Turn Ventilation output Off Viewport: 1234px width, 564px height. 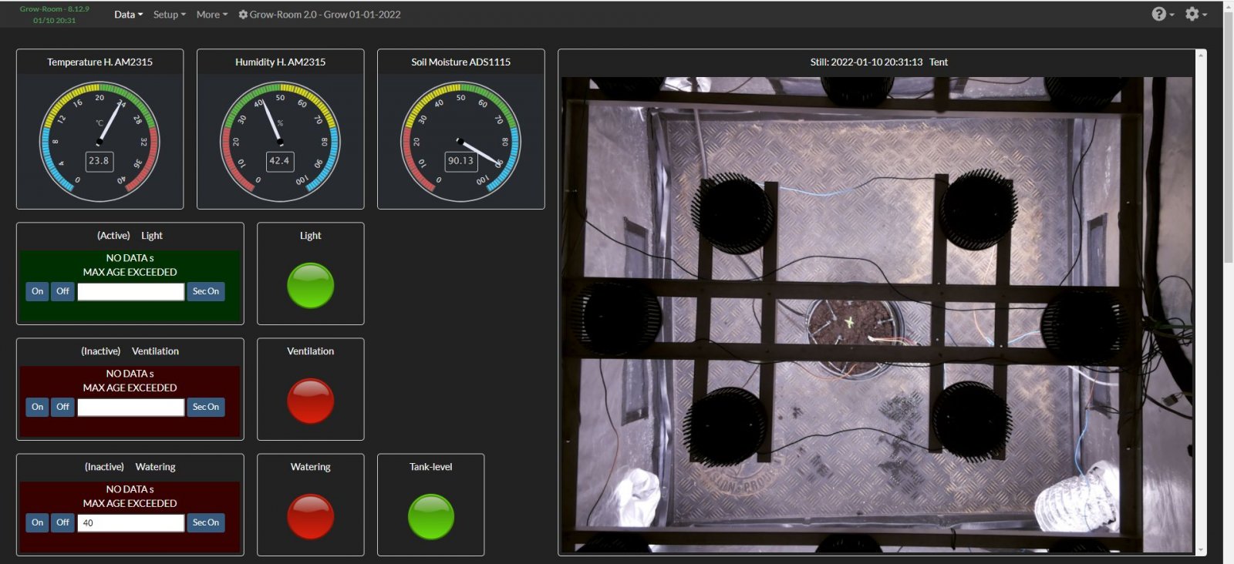click(x=62, y=407)
